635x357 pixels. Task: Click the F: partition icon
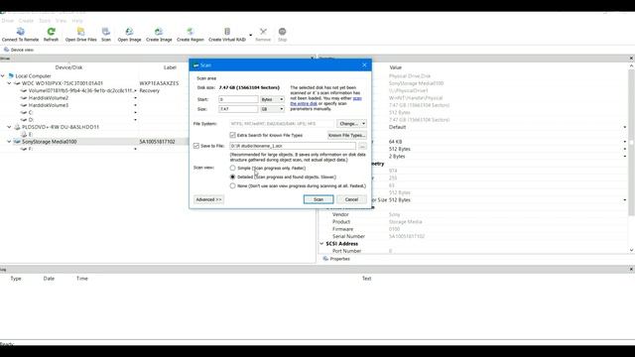[x=24, y=149]
